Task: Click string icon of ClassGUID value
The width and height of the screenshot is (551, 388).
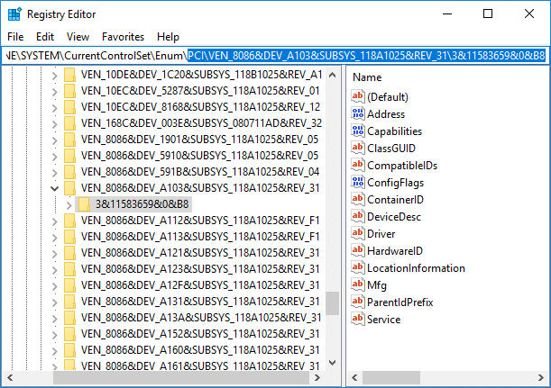Action: click(358, 148)
